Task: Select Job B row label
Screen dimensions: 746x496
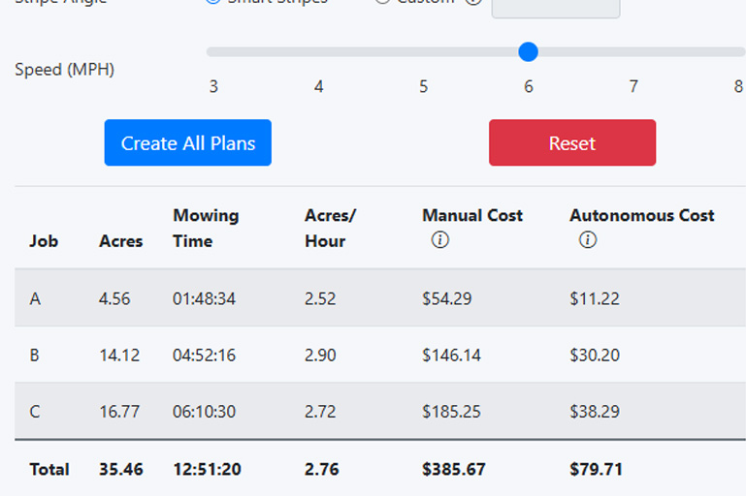Action: pyautogui.click(x=35, y=355)
